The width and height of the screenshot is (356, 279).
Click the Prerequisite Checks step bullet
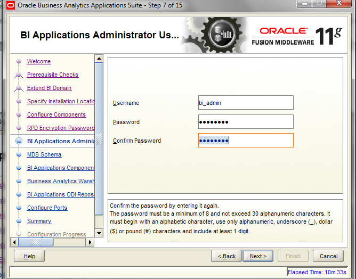click(x=19, y=75)
